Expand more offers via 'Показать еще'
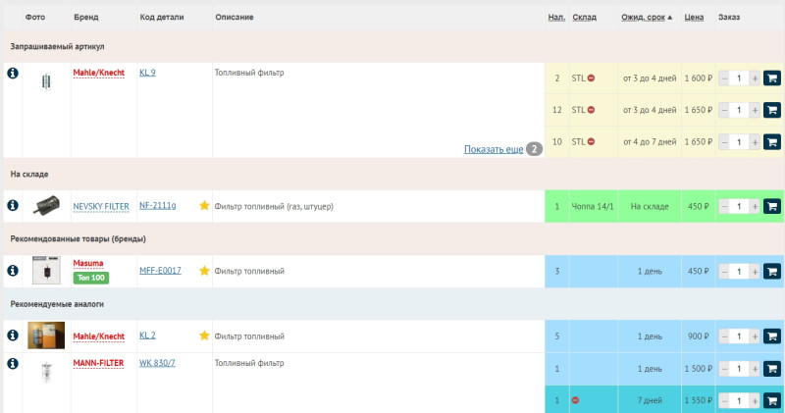The width and height of the screenshot is (785, 413). (494, 149)
